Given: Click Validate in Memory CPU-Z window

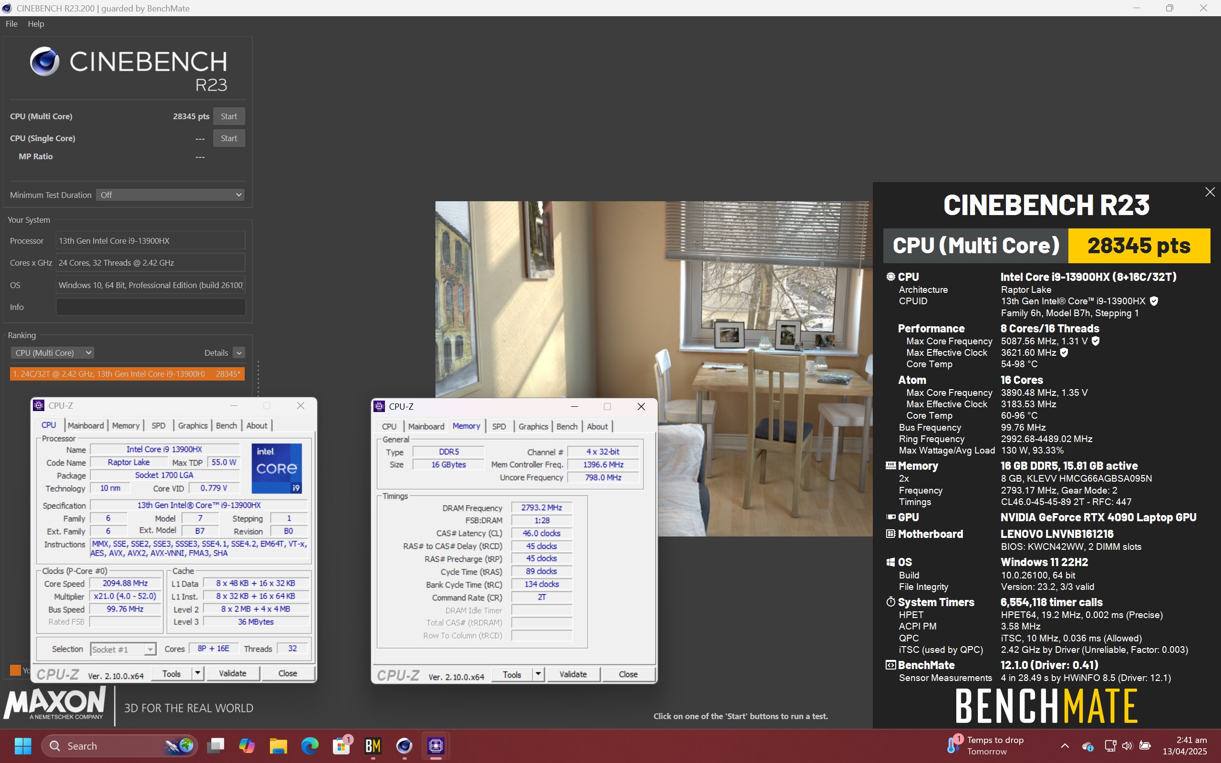Looking at the screenshot, I should click(x=573, y=675).
